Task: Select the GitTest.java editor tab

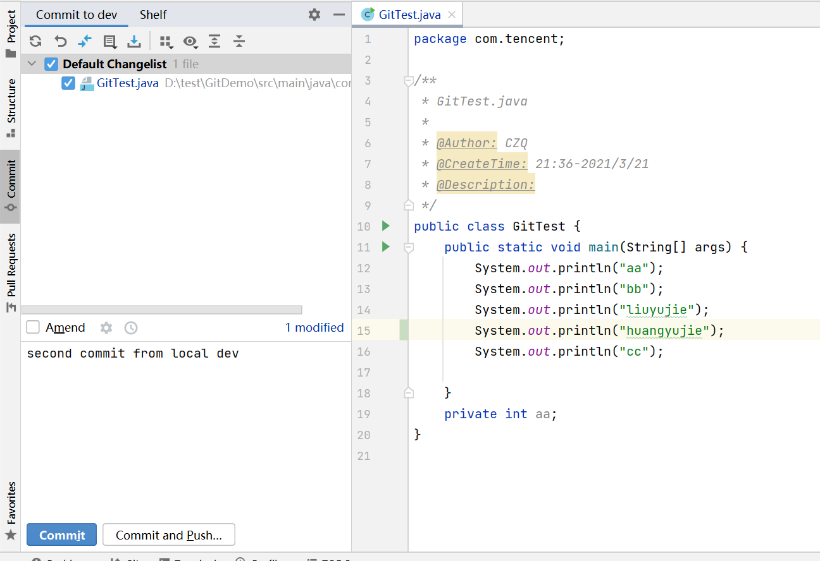Action: [x=409, y=15]
